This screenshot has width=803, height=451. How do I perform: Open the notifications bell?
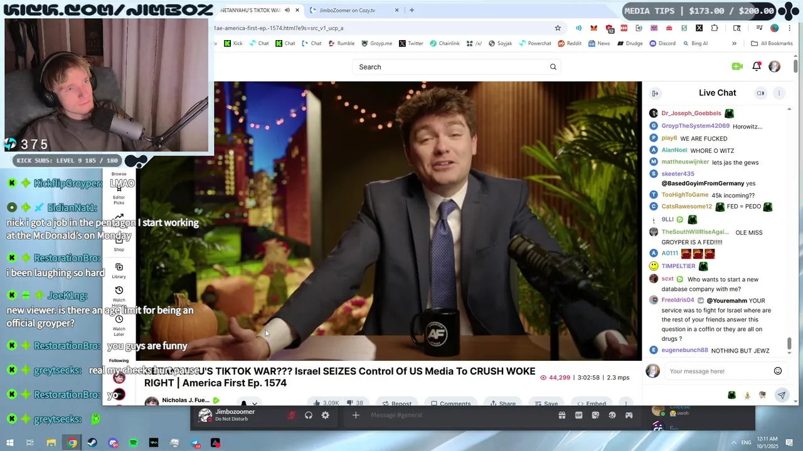pyautogui.click(x=757, y=66)
